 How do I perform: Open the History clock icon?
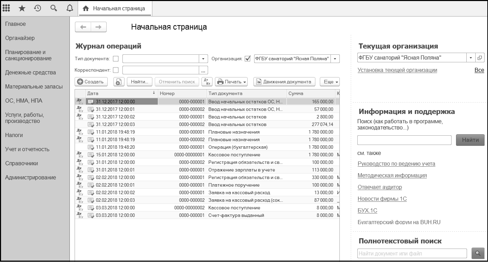[x=37, y=8]
